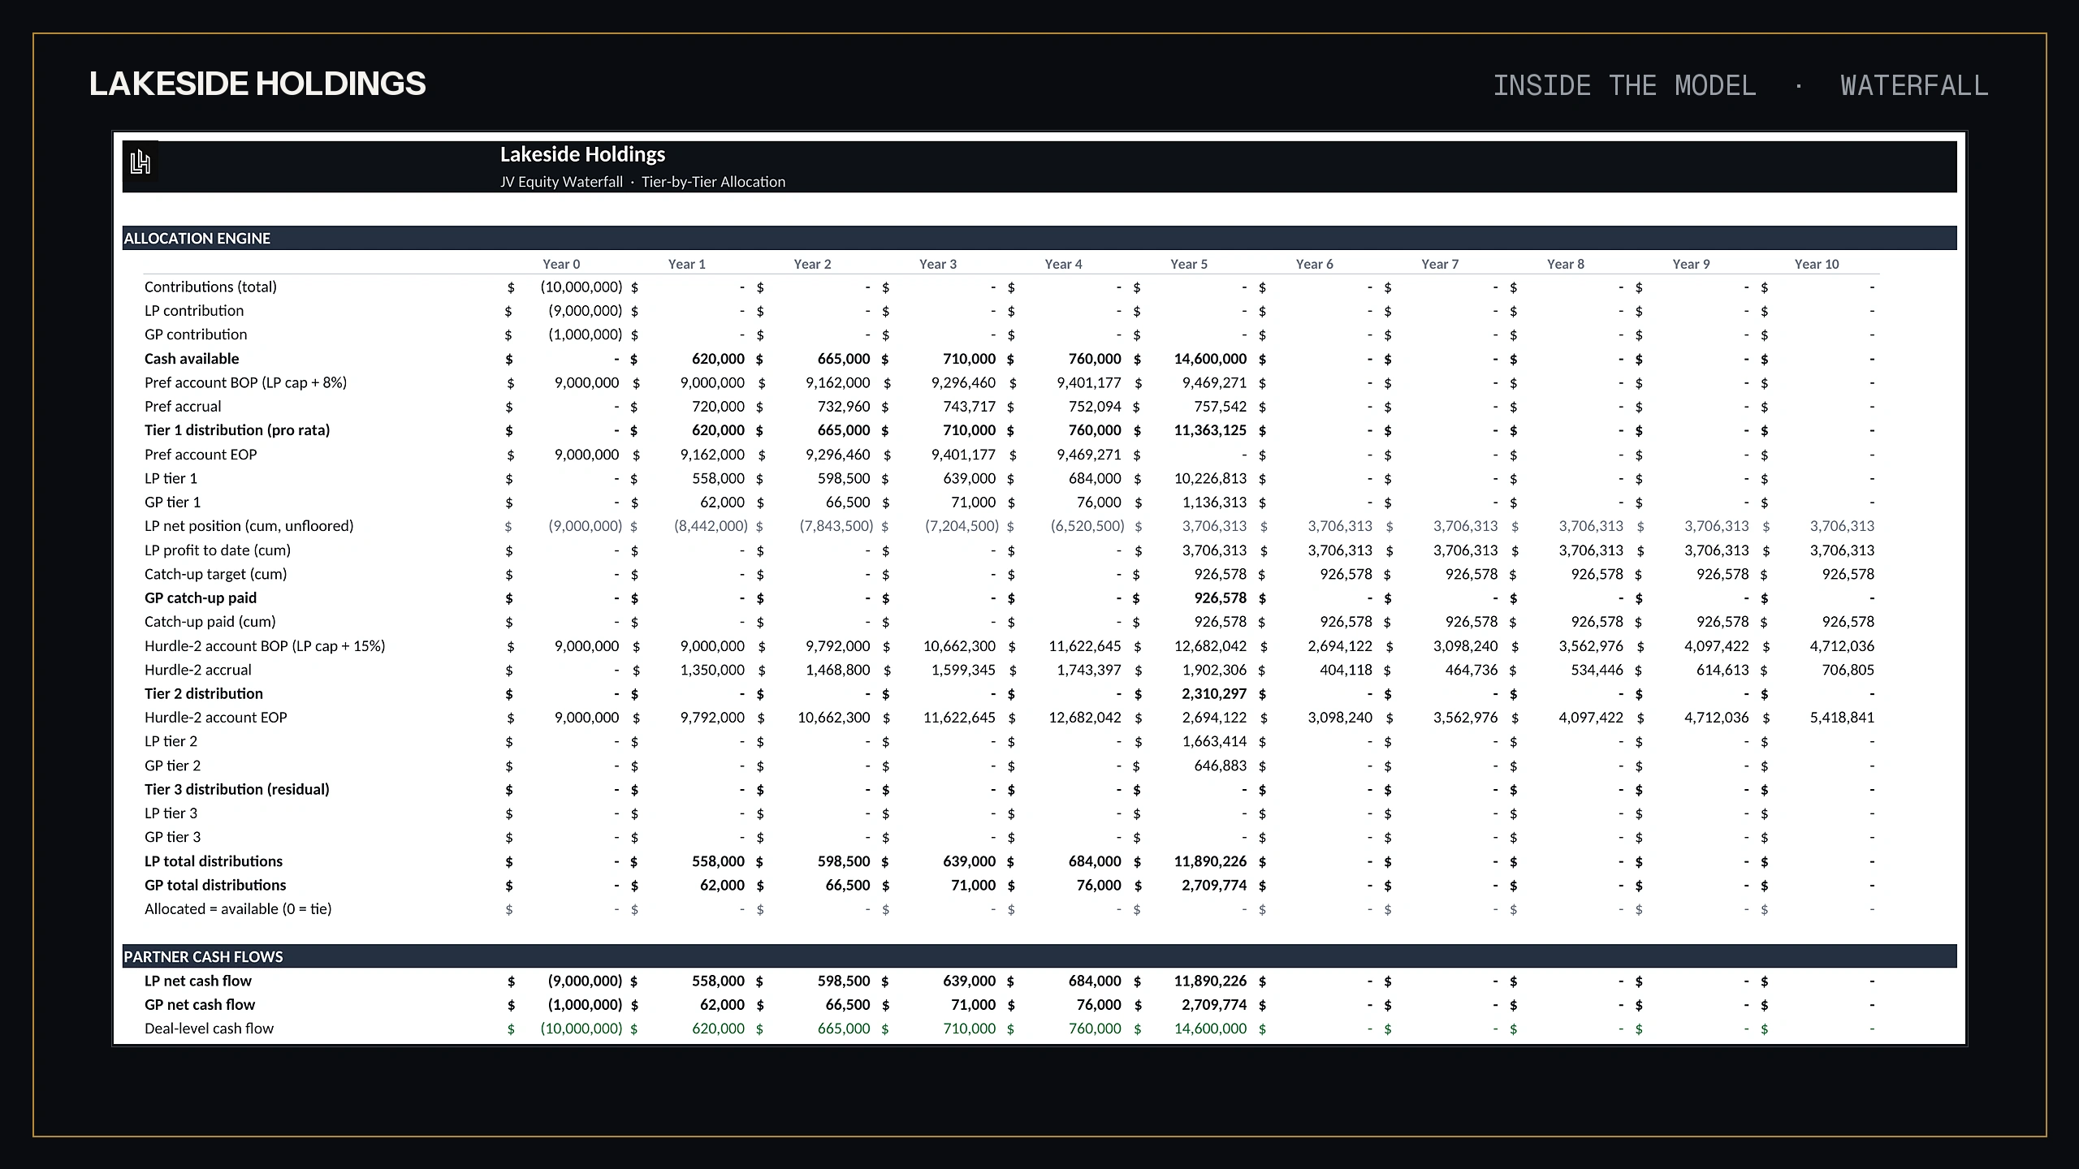The height and width of the screenshot is (1169, 2079).
Task: Click the PARTNER CASH FLOWS section header
Action: click(x=203, y=956)
